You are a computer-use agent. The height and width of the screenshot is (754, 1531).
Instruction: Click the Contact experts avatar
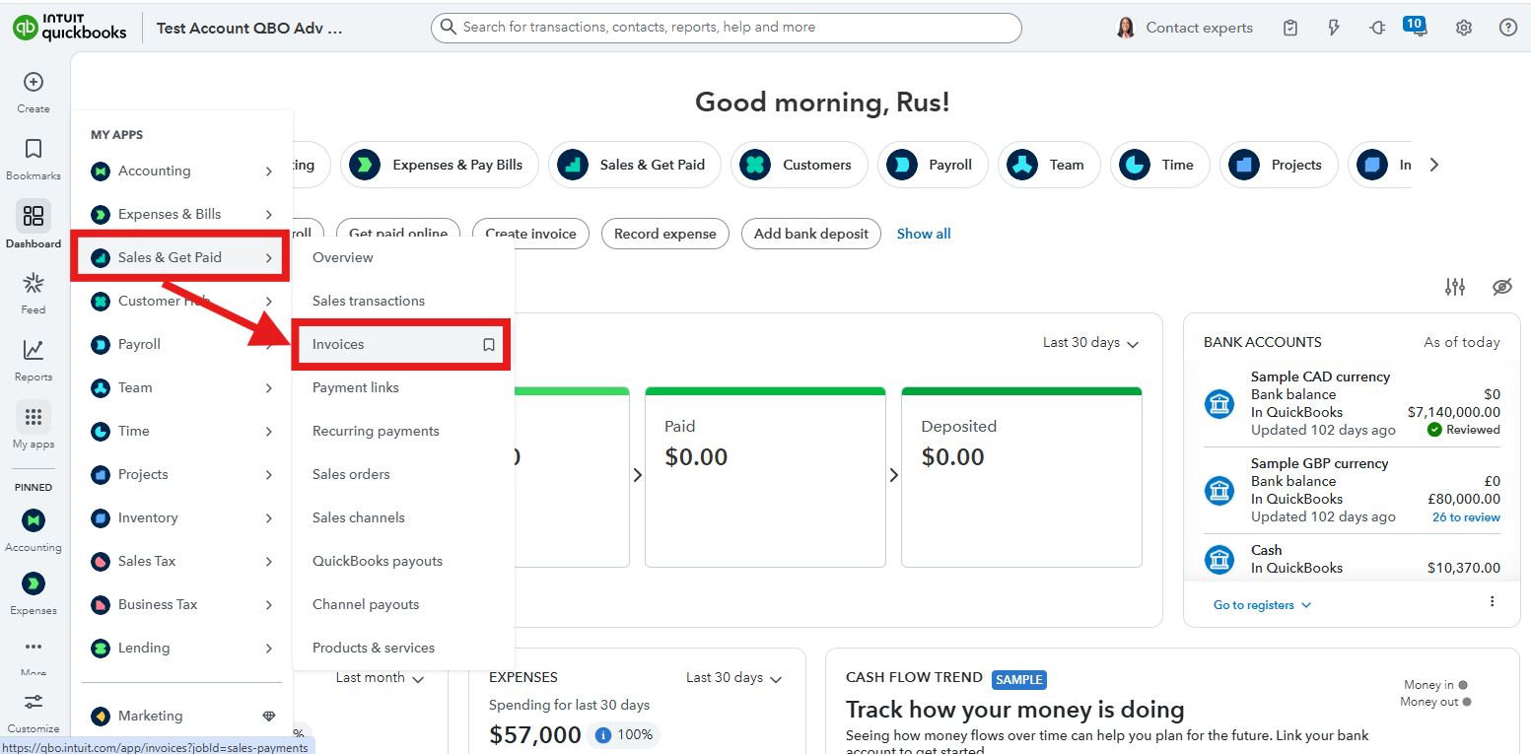1125,28
